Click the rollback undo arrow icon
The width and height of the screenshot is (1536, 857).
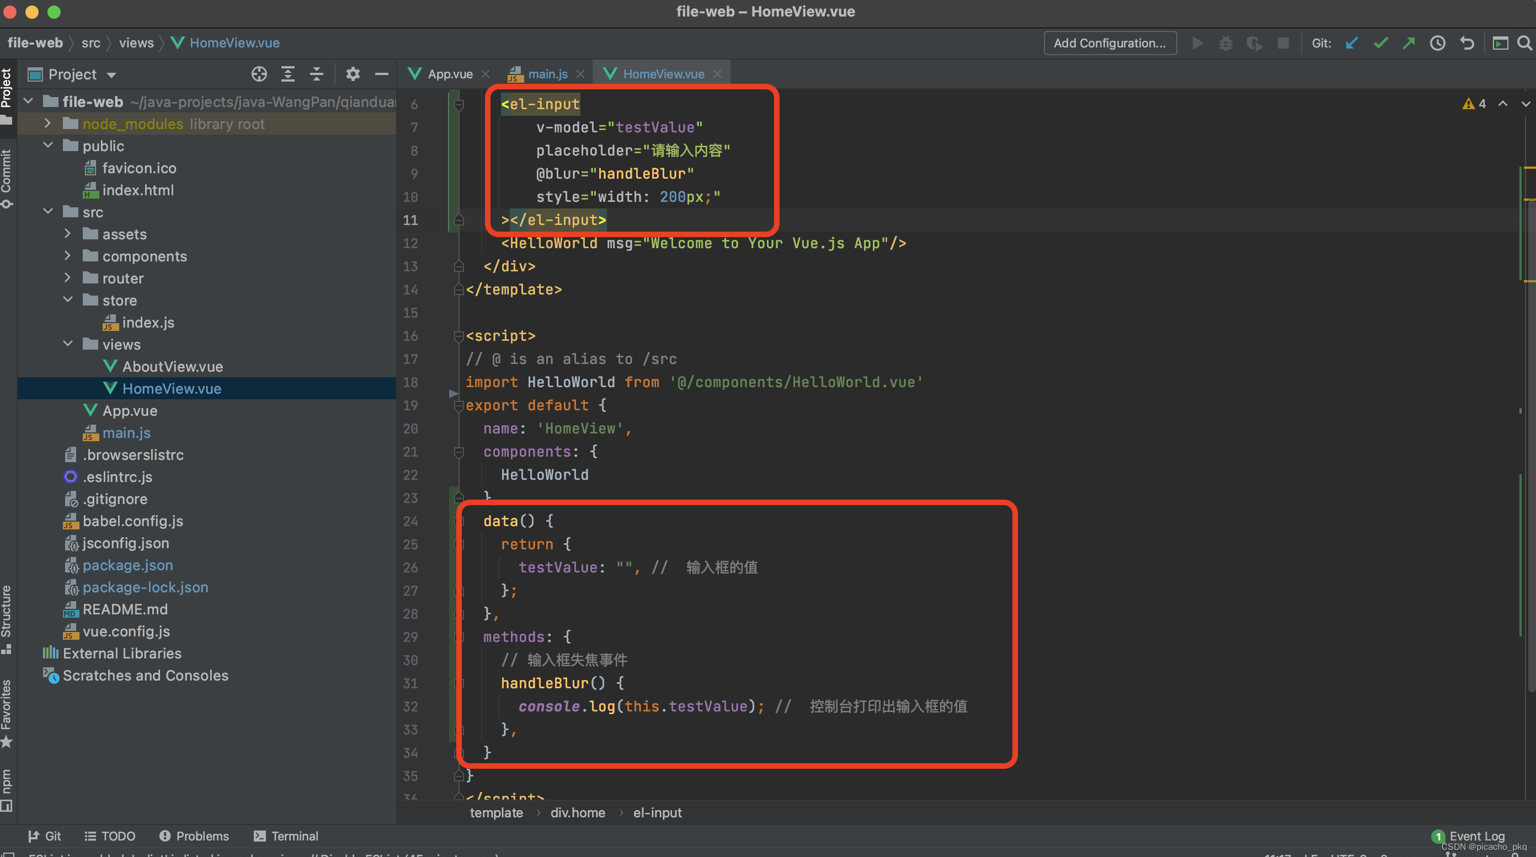coord(1467,43)
